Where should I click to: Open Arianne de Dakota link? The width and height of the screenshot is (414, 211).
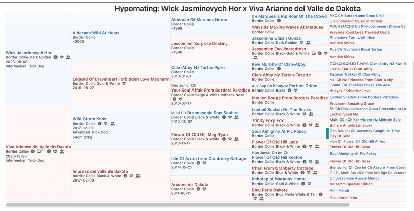pyautogui.click(x=190, y=185)
